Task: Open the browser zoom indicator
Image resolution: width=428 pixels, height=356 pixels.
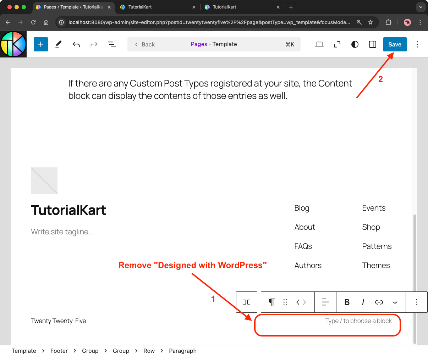Action: pyautogui.click(x=359, y=22)
